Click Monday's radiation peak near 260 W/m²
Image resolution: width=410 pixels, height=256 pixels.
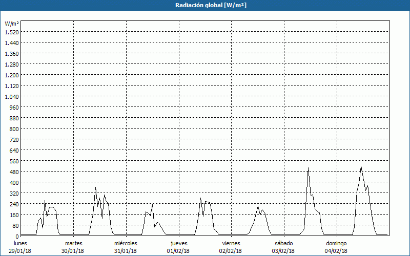[45, 201]
